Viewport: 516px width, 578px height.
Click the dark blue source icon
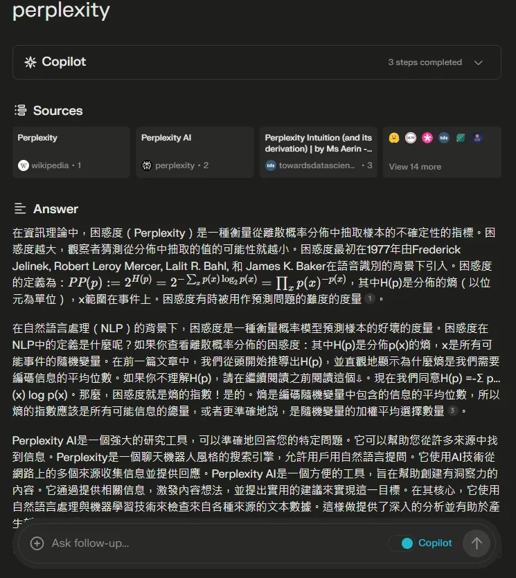pos(477,138)
